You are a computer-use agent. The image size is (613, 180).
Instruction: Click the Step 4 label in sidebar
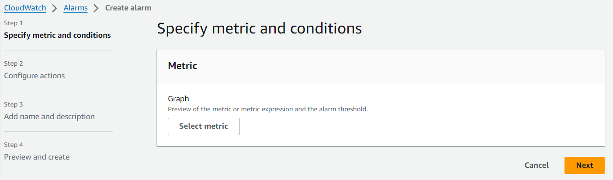[x=14, y=145]
